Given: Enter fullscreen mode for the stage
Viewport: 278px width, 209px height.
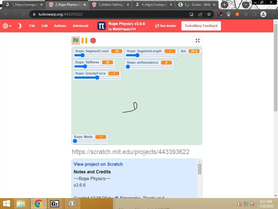Looking at the screenshot, I should [198, 41].
